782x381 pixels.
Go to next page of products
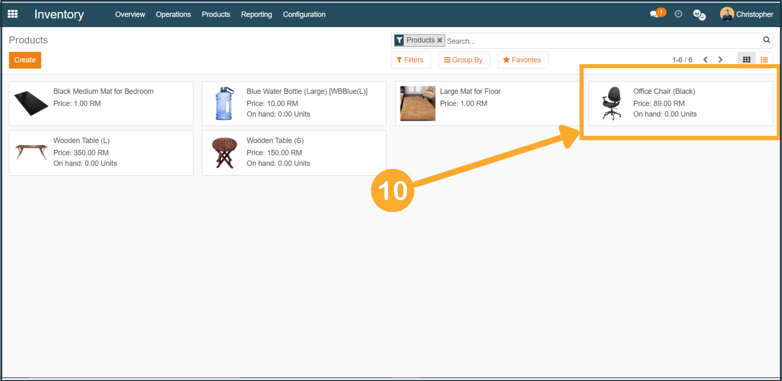[x=720, y=60]
